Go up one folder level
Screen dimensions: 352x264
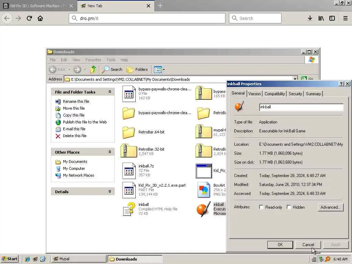pyautogui.click(x=93, y=69)
